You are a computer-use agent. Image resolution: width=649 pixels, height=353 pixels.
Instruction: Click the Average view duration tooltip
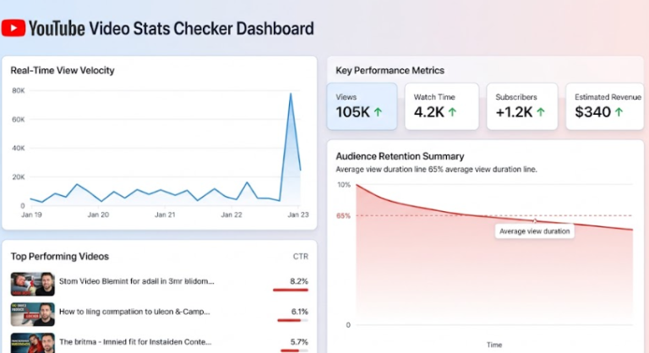534,231
